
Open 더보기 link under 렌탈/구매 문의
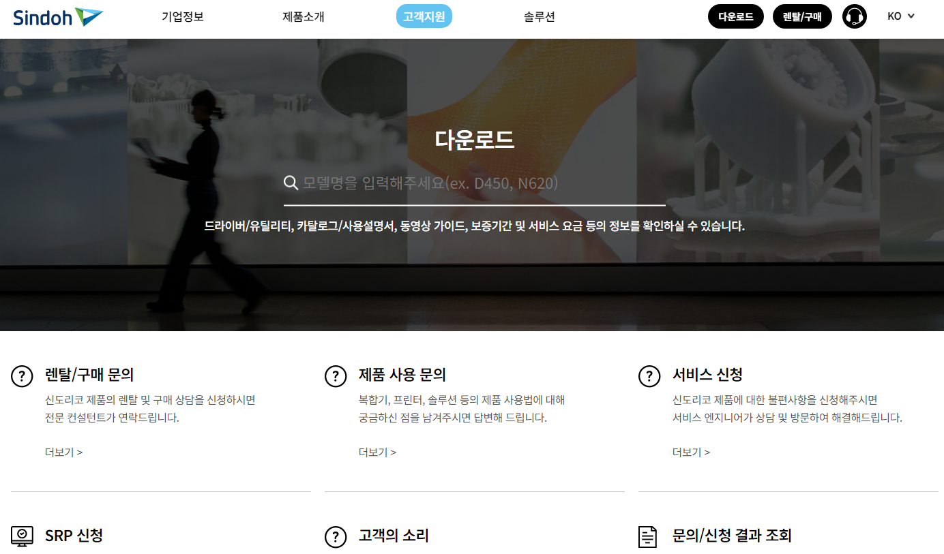63,451
